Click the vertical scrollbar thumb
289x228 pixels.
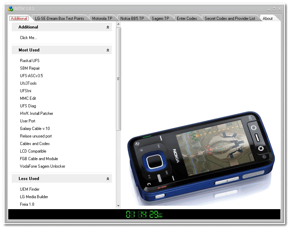118,79
